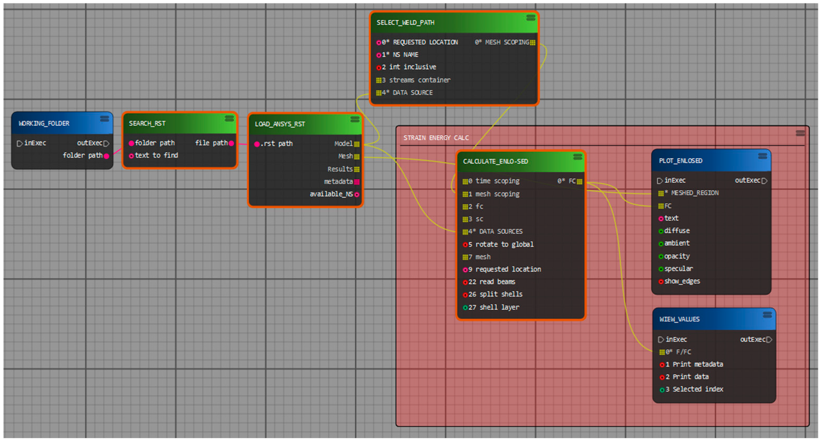Click the Model output grid port
This screenshot has height=442, width=821.
357,144
